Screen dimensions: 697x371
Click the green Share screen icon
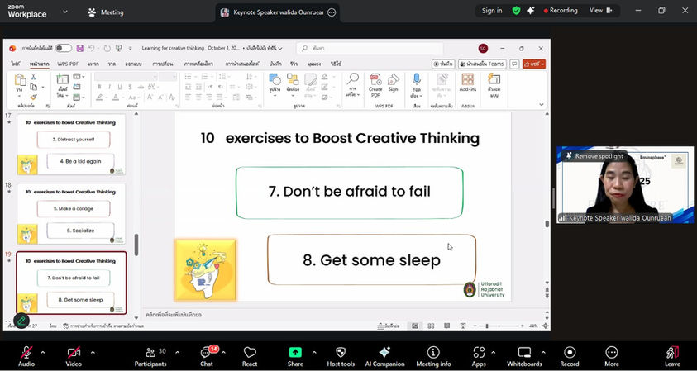tap(295, 352)
